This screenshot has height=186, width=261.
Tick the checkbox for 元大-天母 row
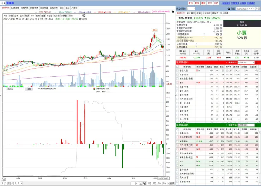pyautogui.click(x=177, y=115)
